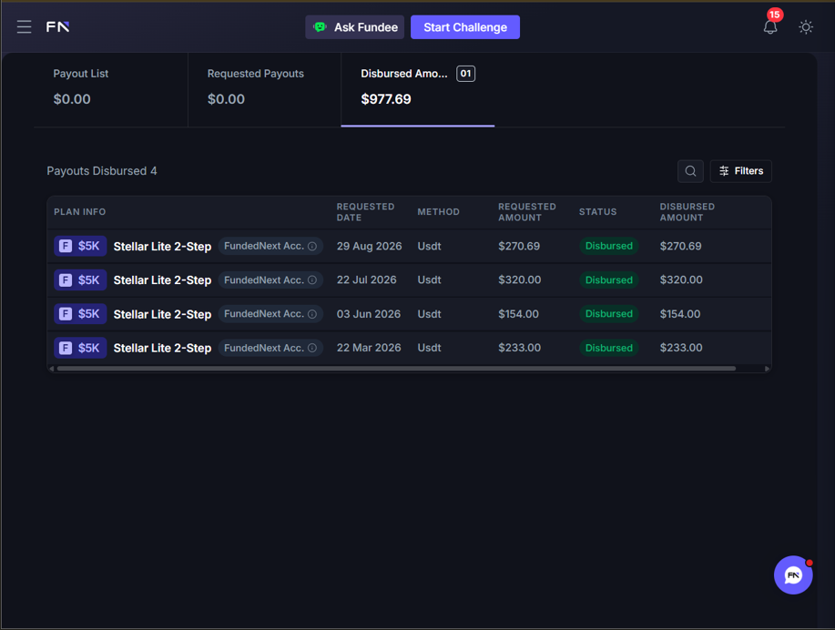The image size is (835, 630).
Task: Click Stellar Lite 2-Step in 03 Jun row
Action: tap(162, 314)
